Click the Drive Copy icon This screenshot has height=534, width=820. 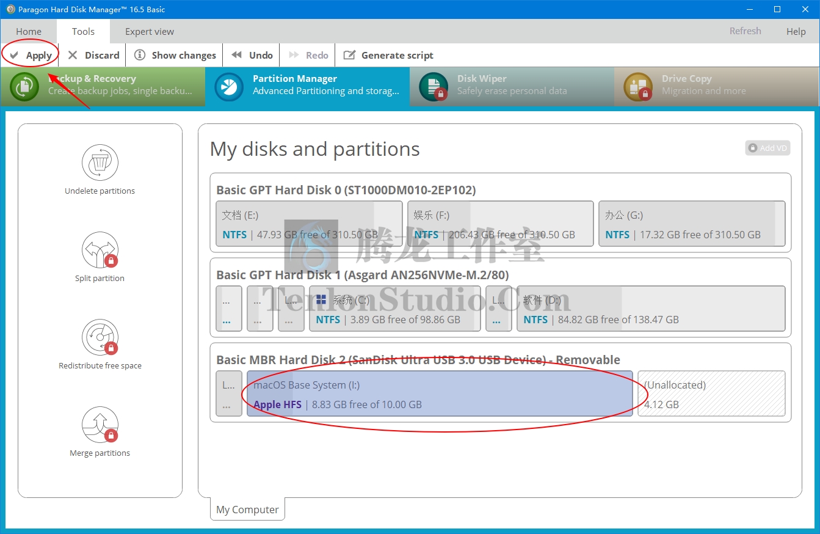[638, 87]
